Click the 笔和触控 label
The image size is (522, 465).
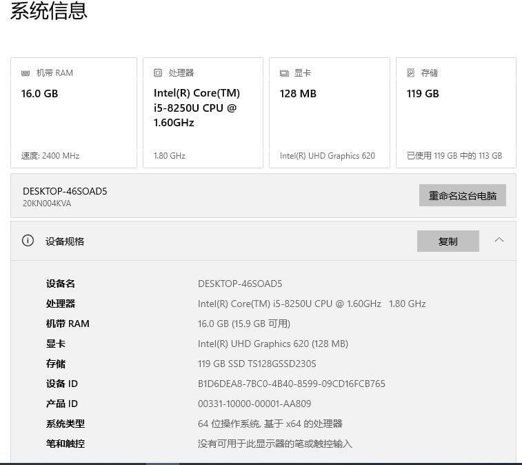point(66,444)
